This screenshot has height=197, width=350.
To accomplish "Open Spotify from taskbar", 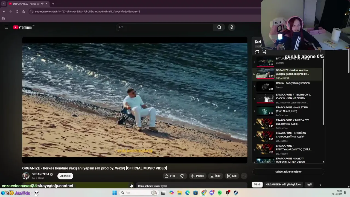I will (220, 193).
